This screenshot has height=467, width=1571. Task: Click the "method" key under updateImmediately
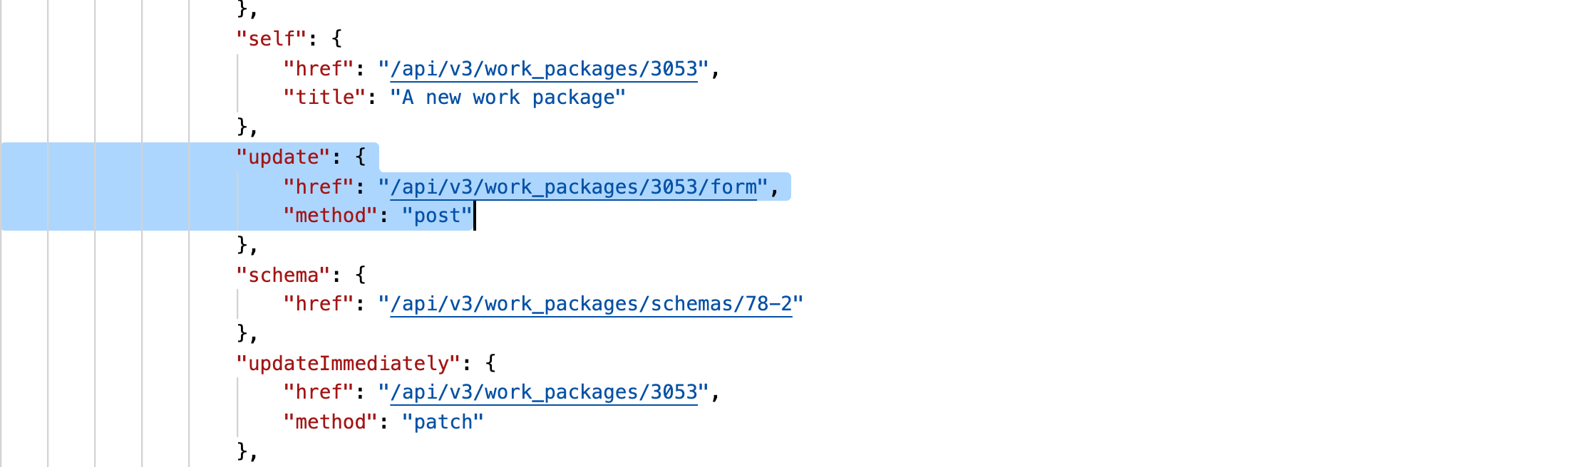point(331,422)
